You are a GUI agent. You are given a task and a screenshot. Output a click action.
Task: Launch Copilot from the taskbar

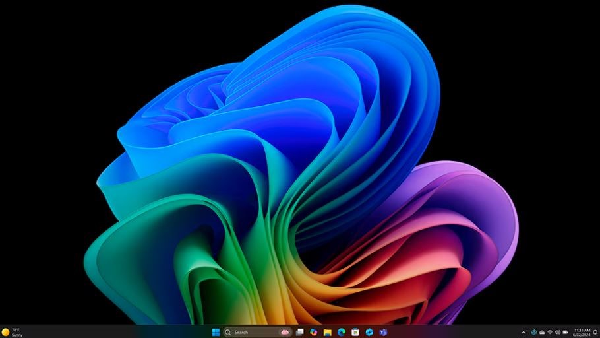(x=313, y=332)
